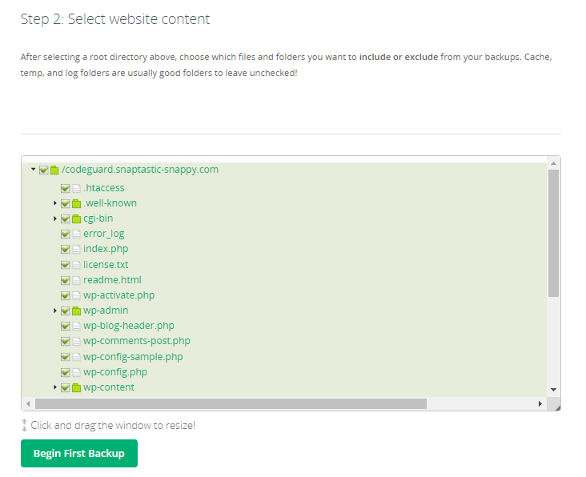Screen dimensions: 586x477
Task: Expand the cgi-bin folder tree
Action: click(x=55, y=218)
